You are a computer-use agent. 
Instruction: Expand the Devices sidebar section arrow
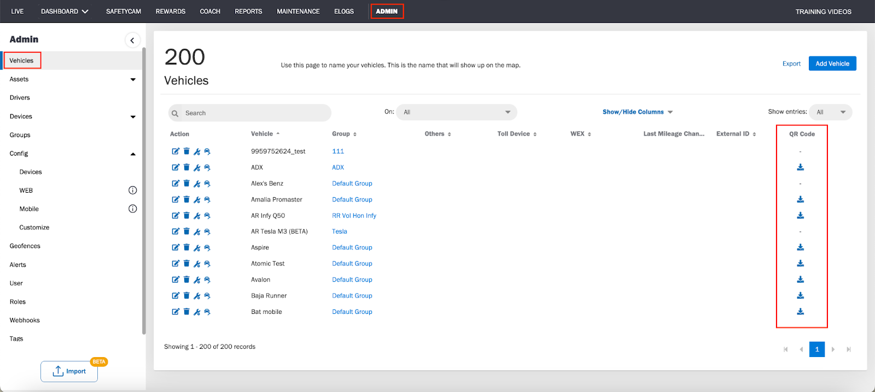[x=133, y=117]
